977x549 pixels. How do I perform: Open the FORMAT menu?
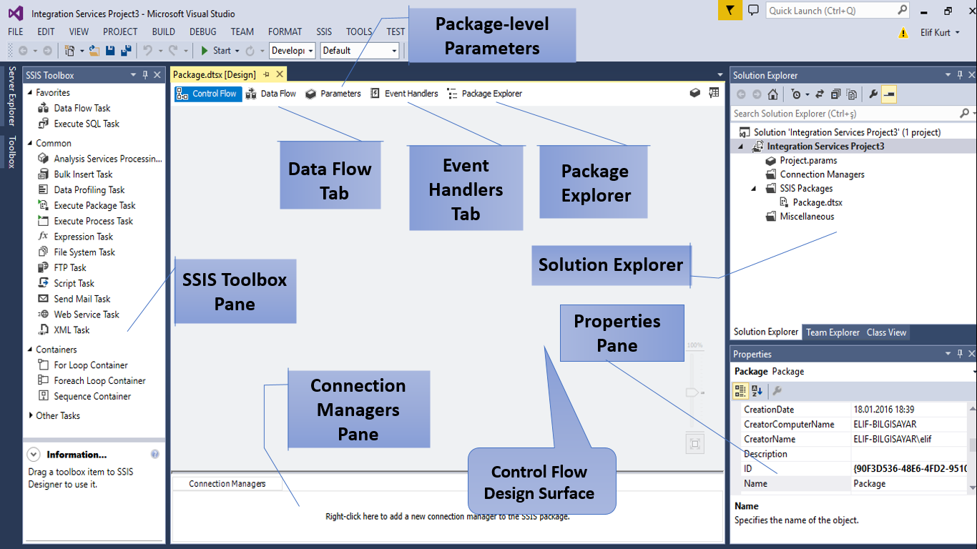(285, 31)
